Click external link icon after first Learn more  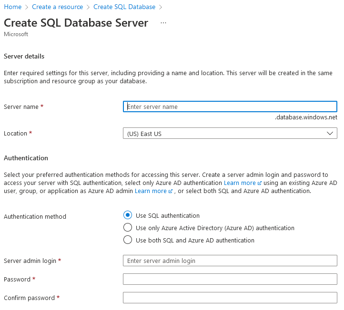coord(259,183)
